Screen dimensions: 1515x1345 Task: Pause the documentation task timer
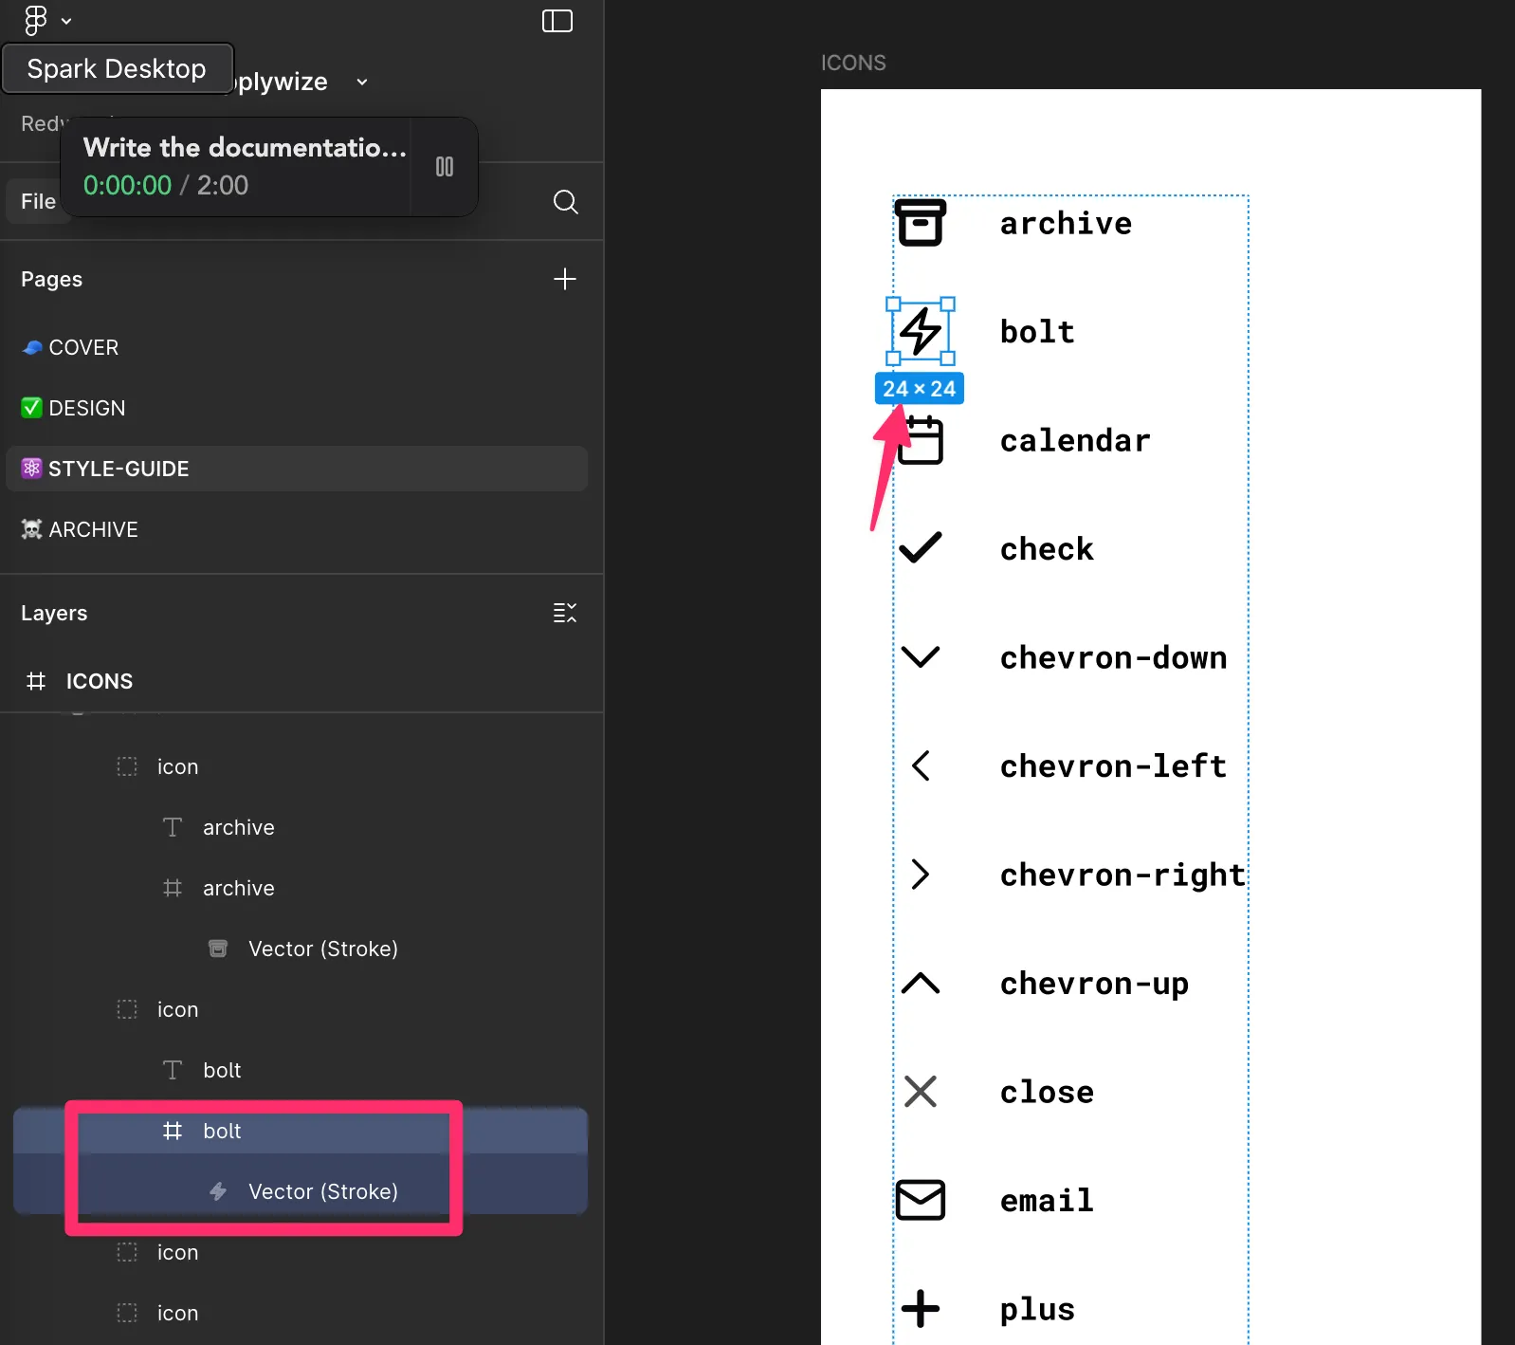[x=444, y=167]
